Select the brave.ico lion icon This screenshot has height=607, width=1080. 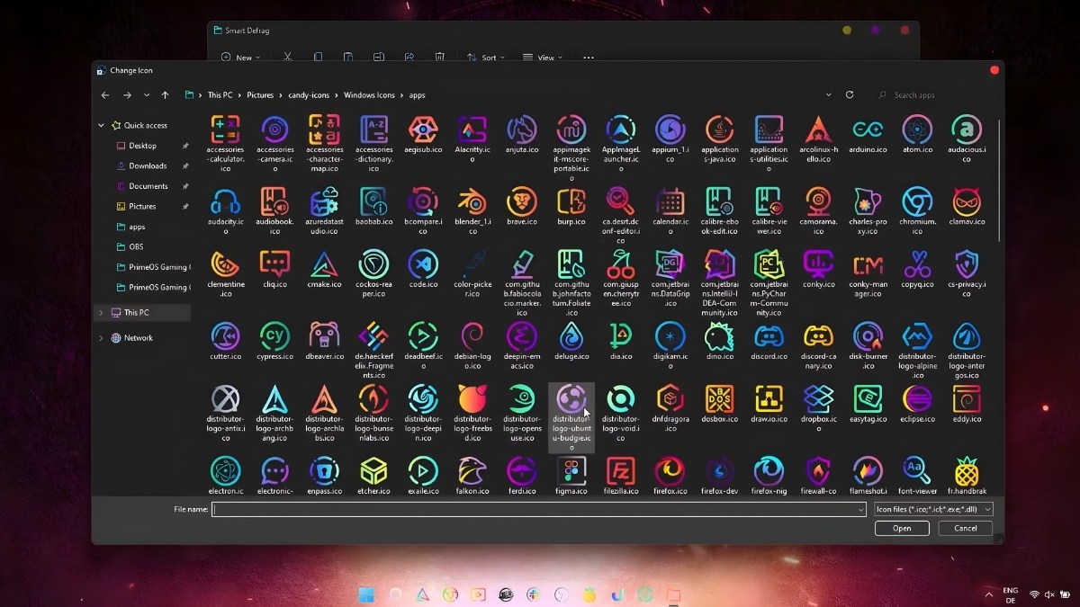click(522, 207)
